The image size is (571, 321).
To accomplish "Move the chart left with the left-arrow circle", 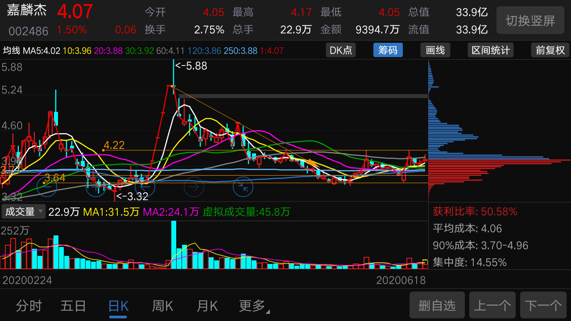I will pyautogui.click(x=145, y=187).
